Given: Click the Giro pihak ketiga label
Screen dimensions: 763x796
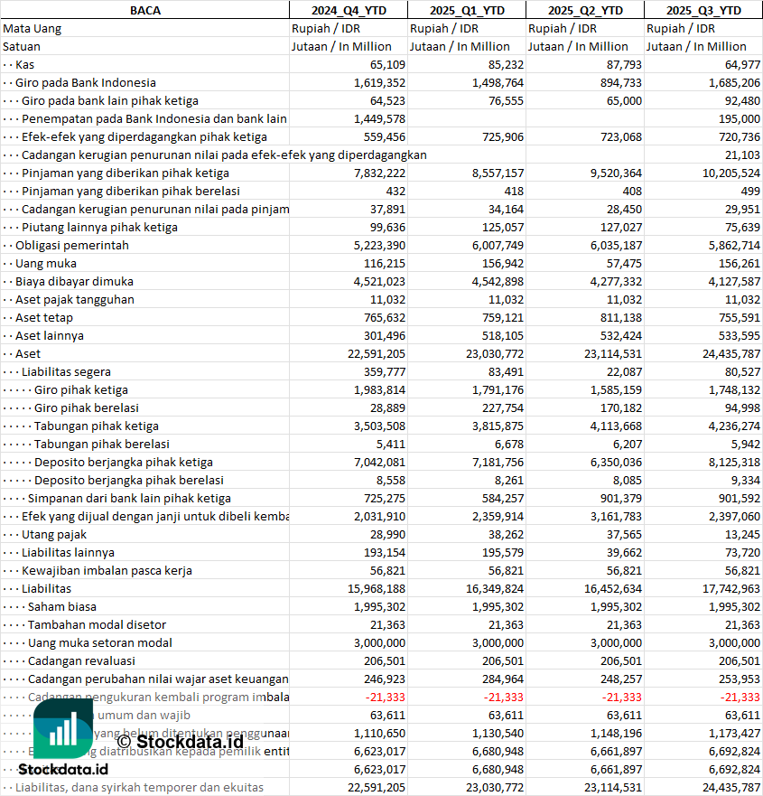Looking at the screenshot, I should pyautogui.click(x=81, y=390).
